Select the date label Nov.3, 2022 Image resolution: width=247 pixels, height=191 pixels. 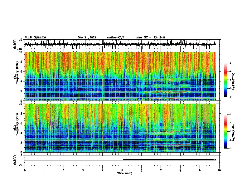(87, 37)
